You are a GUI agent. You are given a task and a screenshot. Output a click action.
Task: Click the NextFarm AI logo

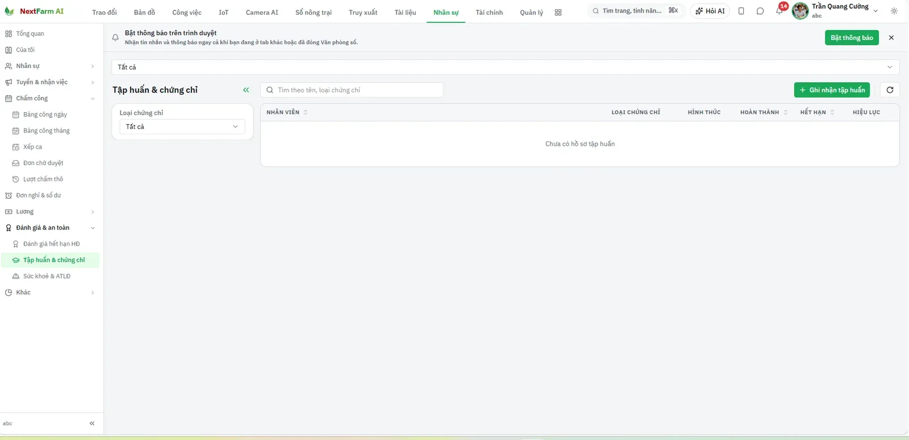(x=34, y=11)
